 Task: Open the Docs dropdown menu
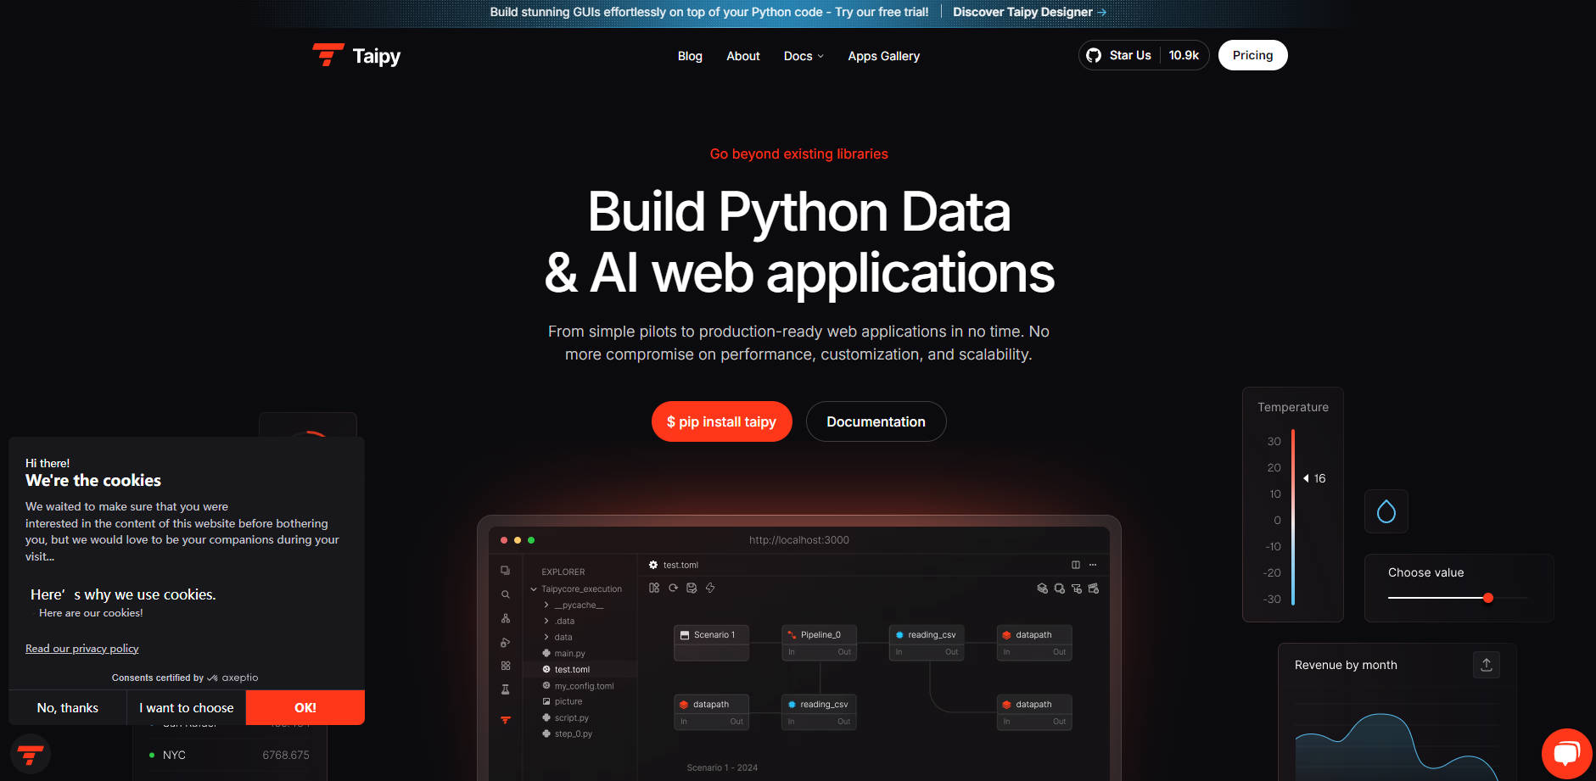click(803, 56)
